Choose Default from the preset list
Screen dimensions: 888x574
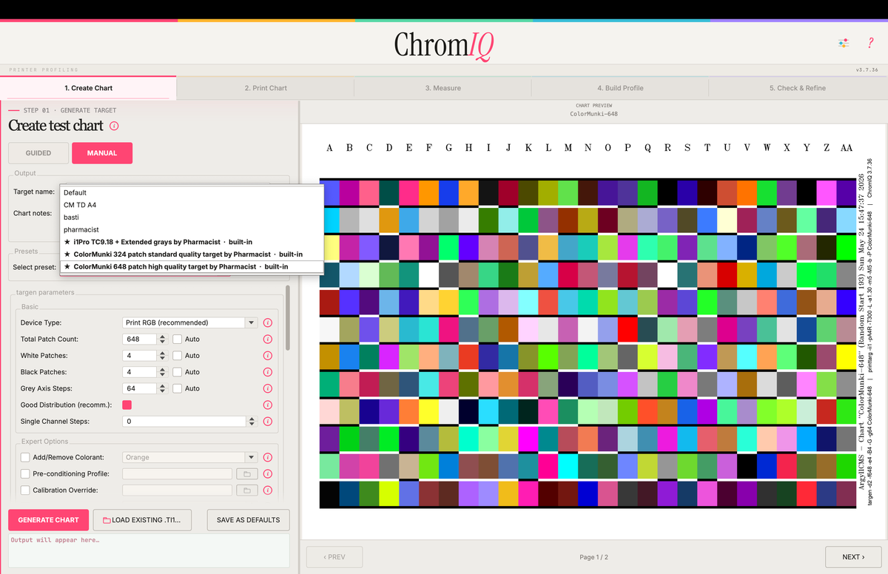pos(192,192)
